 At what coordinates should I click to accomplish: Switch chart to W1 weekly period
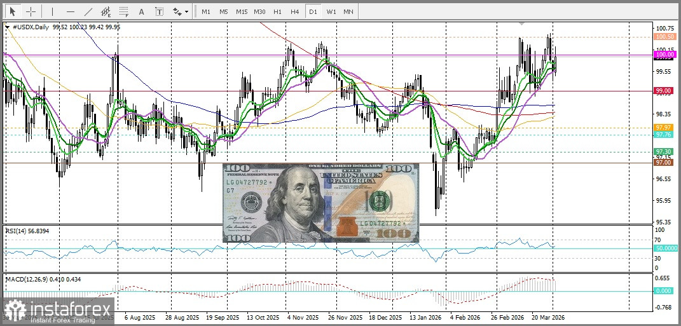[x=331, y=11]
